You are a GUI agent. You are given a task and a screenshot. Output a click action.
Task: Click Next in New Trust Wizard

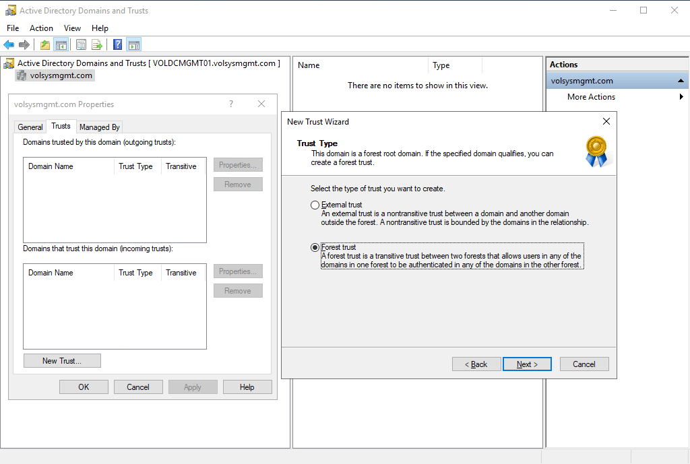coord(527,364)
